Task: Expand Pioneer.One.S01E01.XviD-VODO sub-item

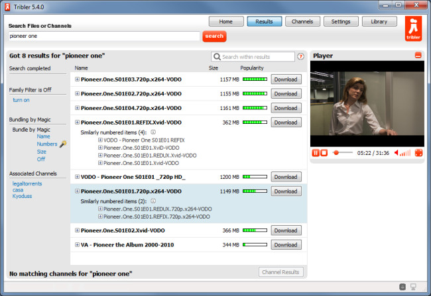Action: pos(100,148)
